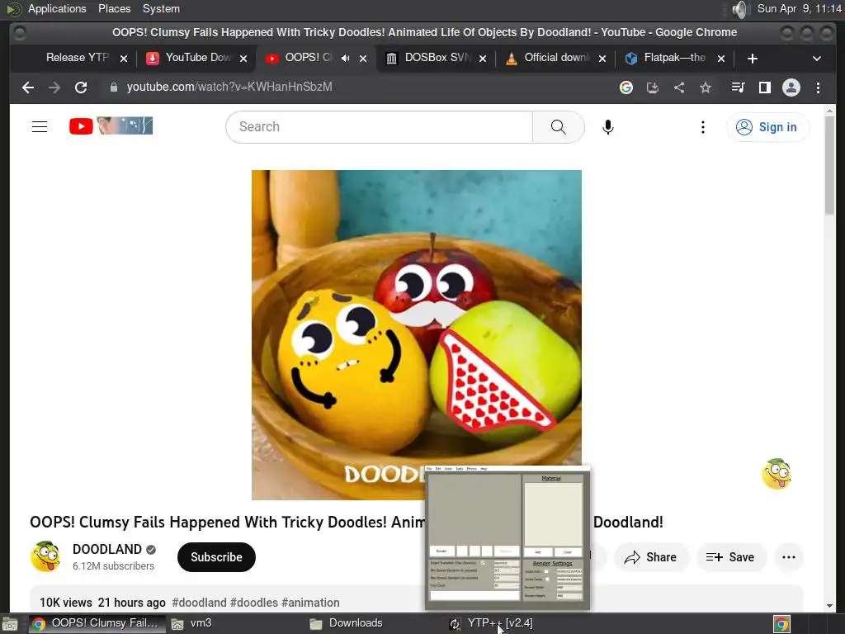Image resolution: width=845 pixels, height=634 pixels.
Task: Expand the Chrome tab search chevron
Action: click(817, 59)
